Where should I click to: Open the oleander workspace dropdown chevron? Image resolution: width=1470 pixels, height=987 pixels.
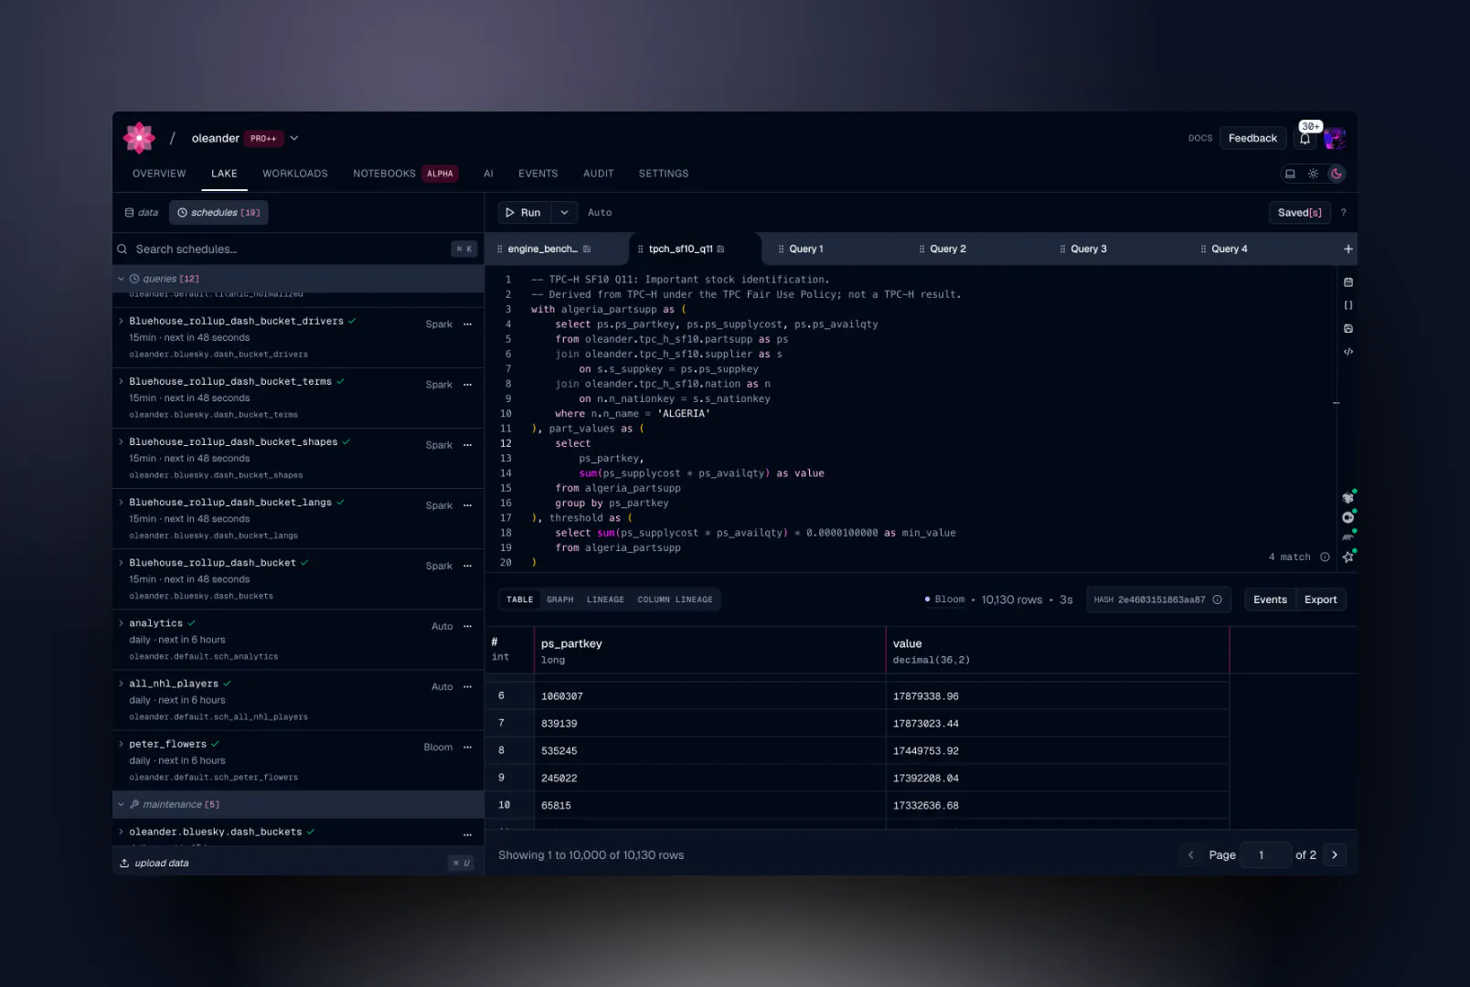click(294, 139)
